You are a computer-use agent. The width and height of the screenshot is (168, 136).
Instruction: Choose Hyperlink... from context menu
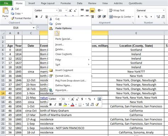coord(70,90)
